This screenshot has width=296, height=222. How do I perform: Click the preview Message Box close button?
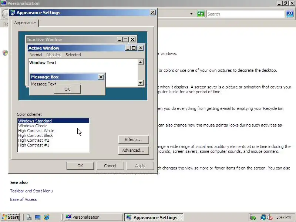point(101,77)
